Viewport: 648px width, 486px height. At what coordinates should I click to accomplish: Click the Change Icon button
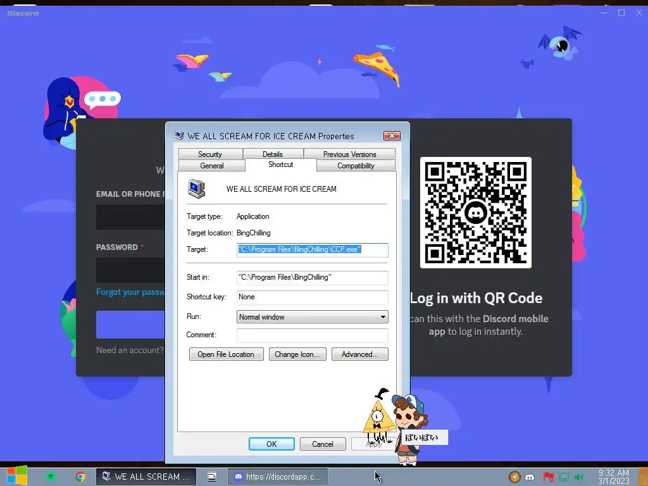coord(297,354)
